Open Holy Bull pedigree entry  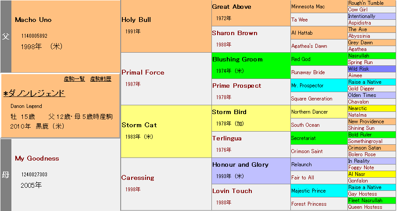point(136,20)
